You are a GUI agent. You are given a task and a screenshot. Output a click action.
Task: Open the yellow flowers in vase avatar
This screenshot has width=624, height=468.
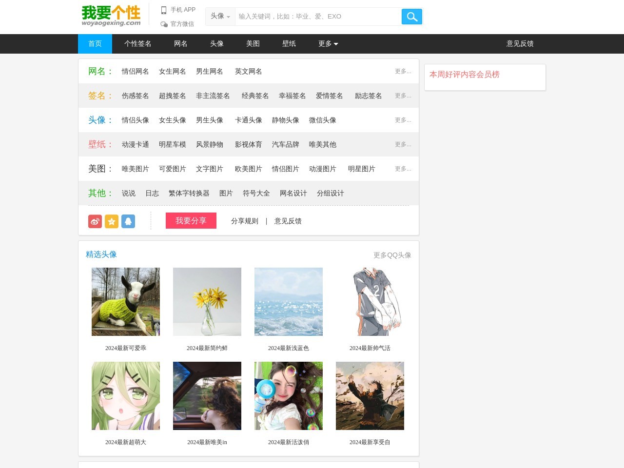coord(207,302)
